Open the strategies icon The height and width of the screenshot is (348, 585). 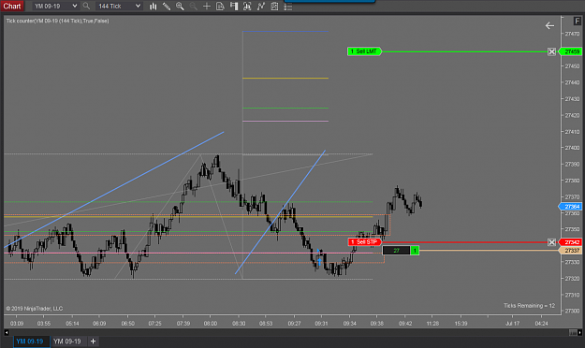click(274, 6)
